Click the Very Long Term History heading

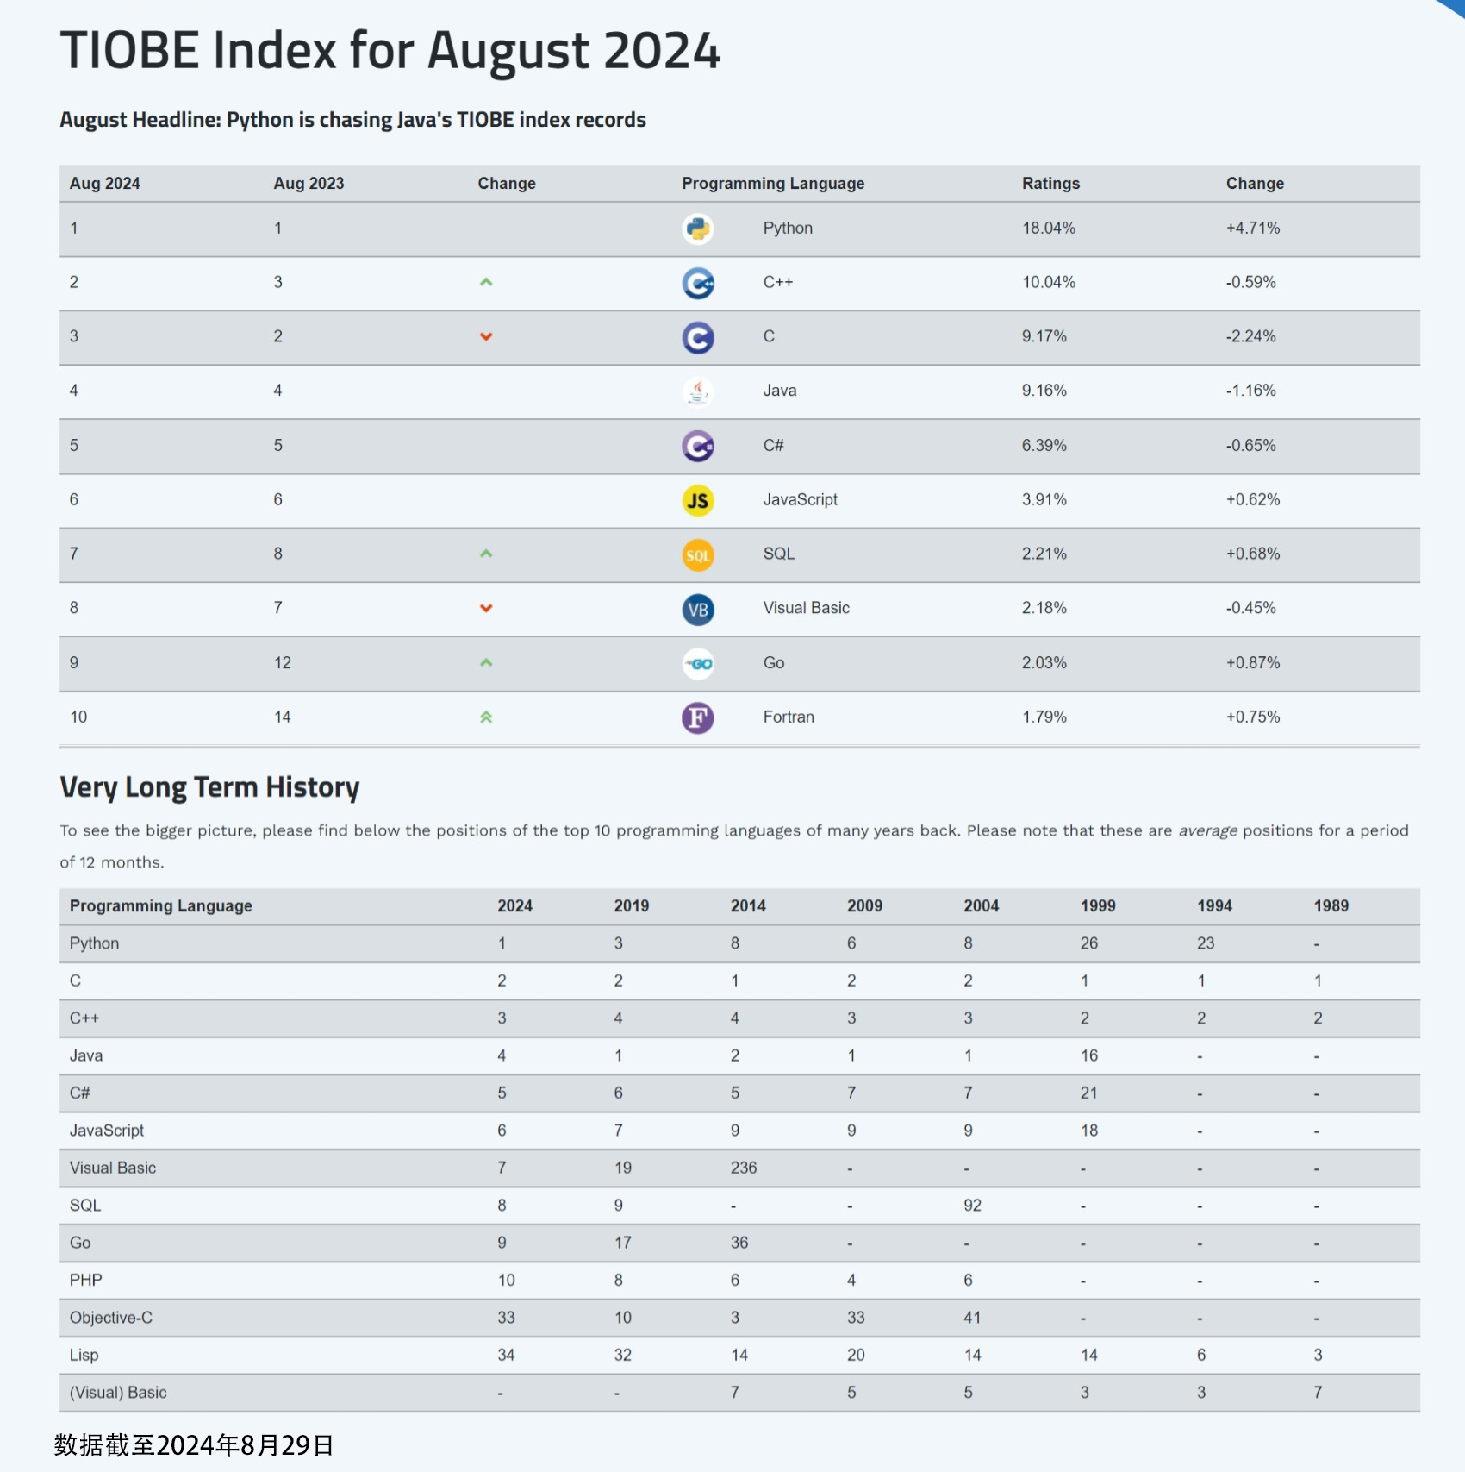coord(209,787)
